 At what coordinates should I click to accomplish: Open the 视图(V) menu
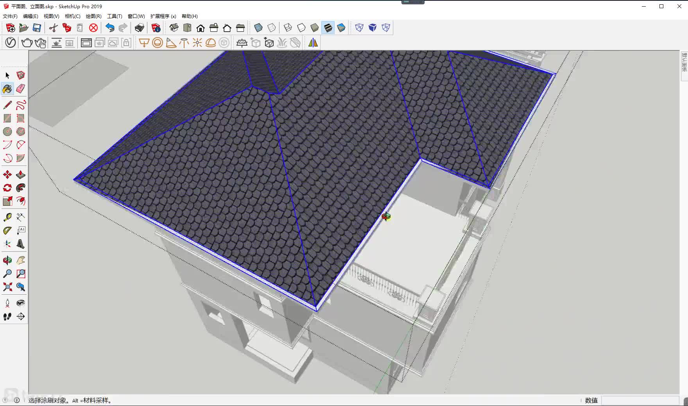point(51,16)
